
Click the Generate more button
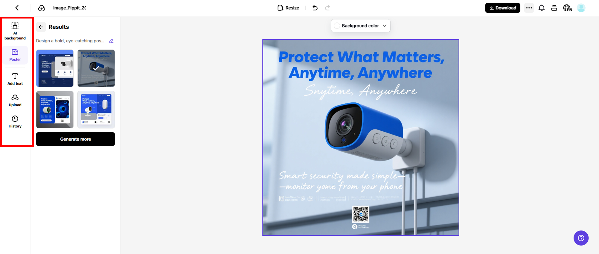coord(75,139)
